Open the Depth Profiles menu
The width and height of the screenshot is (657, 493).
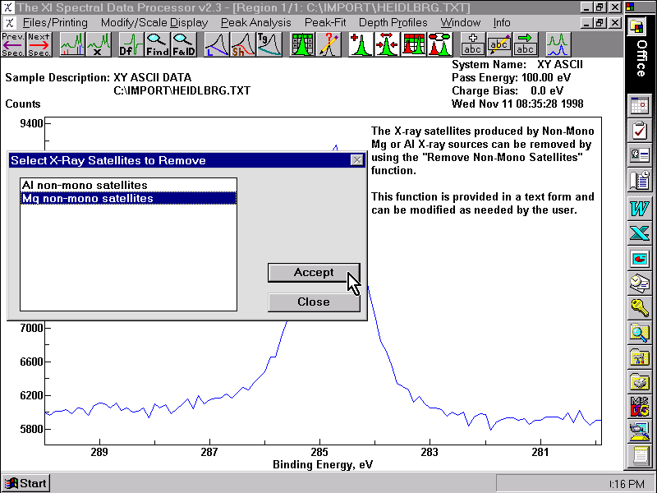pyautogui.click(x=393, y=22)
